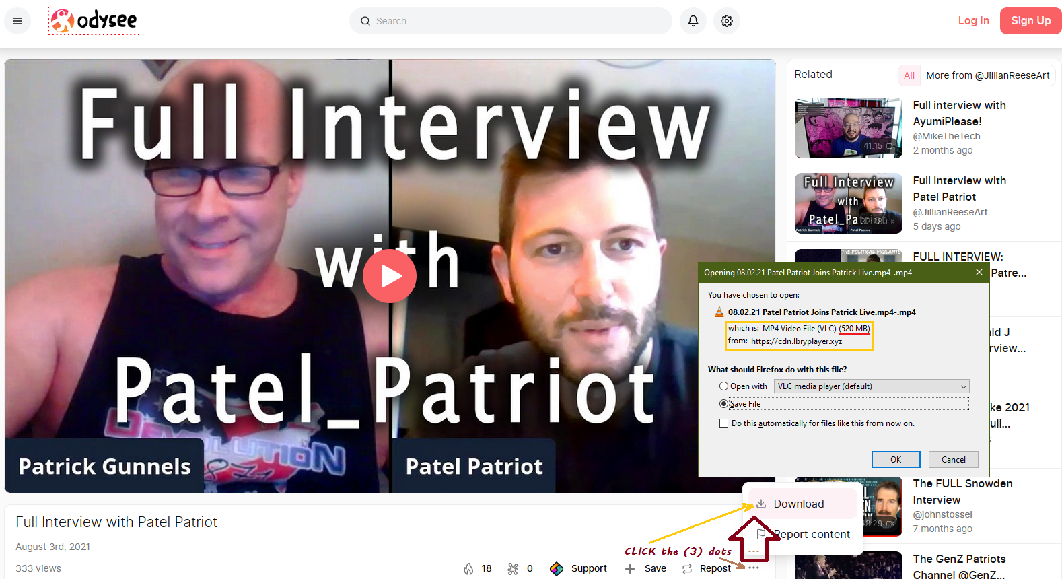Click Log In link

click(x=973, y=21)
